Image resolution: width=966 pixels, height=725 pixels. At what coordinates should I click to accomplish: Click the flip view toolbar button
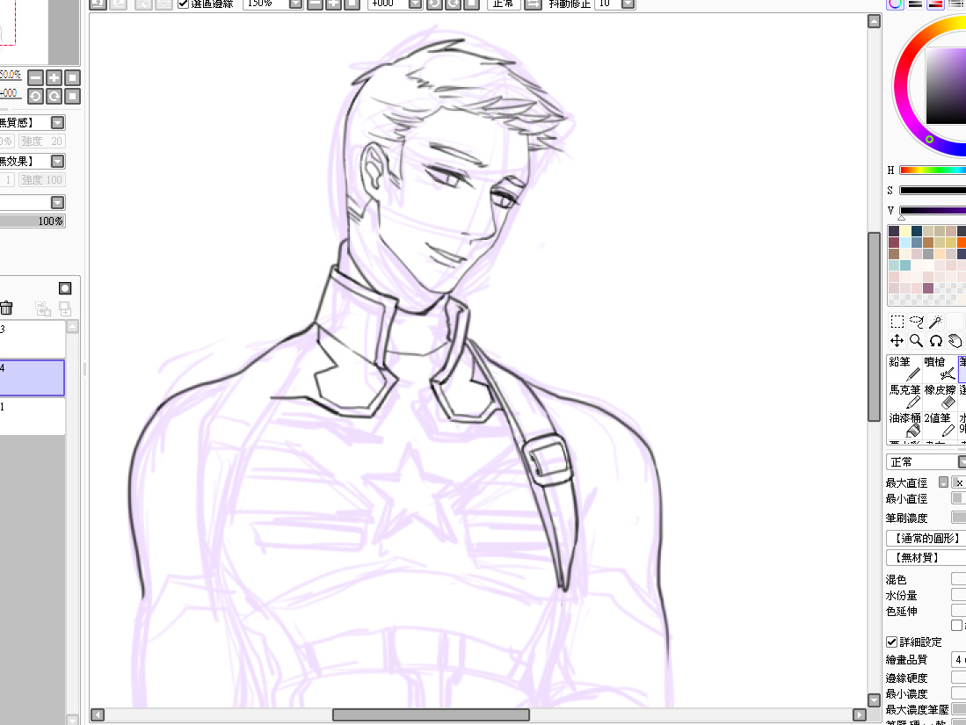[533, 4]
